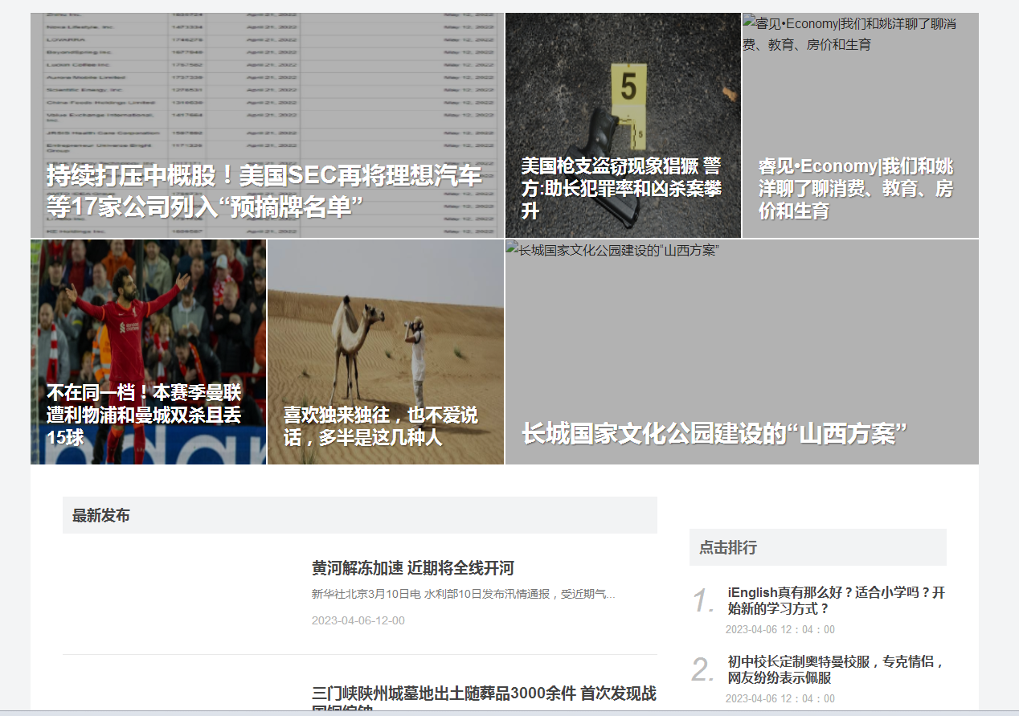The height and width of the screenshot is (716, 1019).
Task: Select the 最新发布 section header
Action: (x=360, y=515)
